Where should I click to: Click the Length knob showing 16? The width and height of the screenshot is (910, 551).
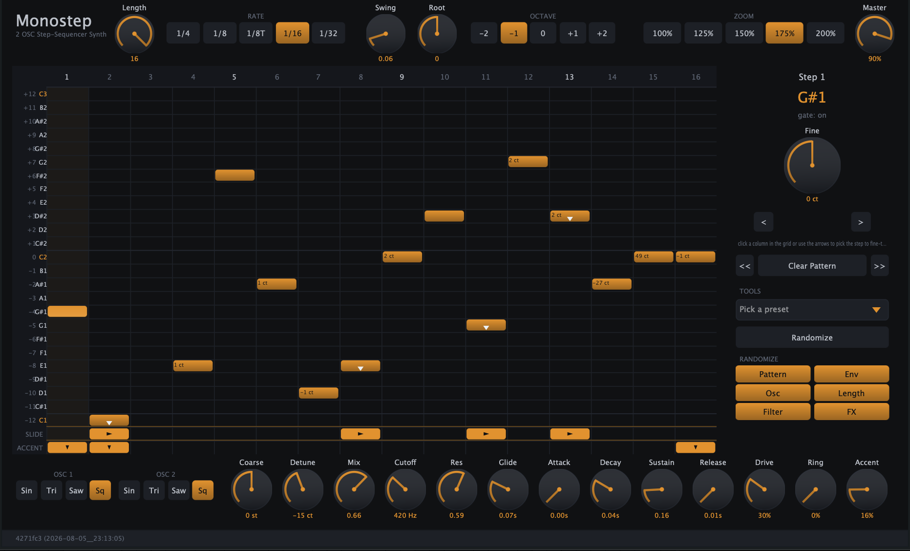134,34
